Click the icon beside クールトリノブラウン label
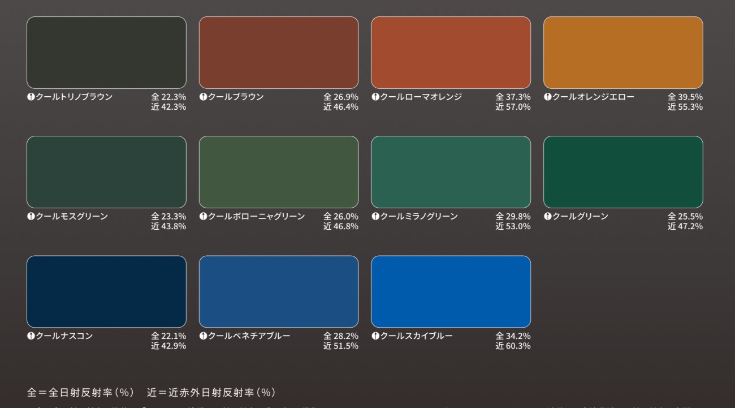Viewport: 735px width, 408px height. tap(31, 97)
